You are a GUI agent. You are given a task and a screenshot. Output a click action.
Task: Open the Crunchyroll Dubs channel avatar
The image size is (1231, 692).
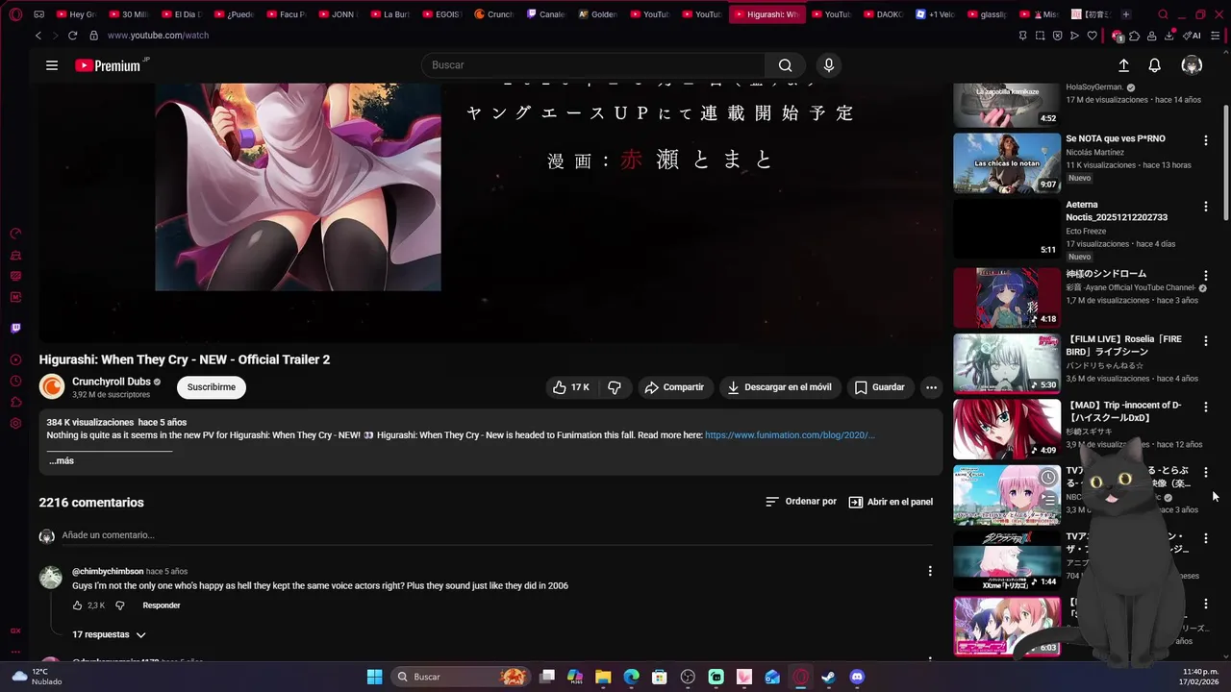coord(52,387)
